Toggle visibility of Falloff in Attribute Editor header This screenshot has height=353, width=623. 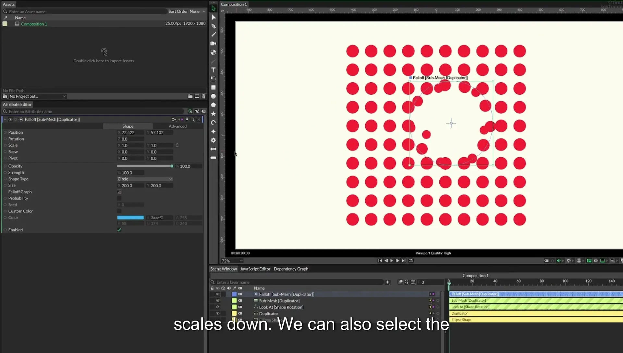click(10, 119)
